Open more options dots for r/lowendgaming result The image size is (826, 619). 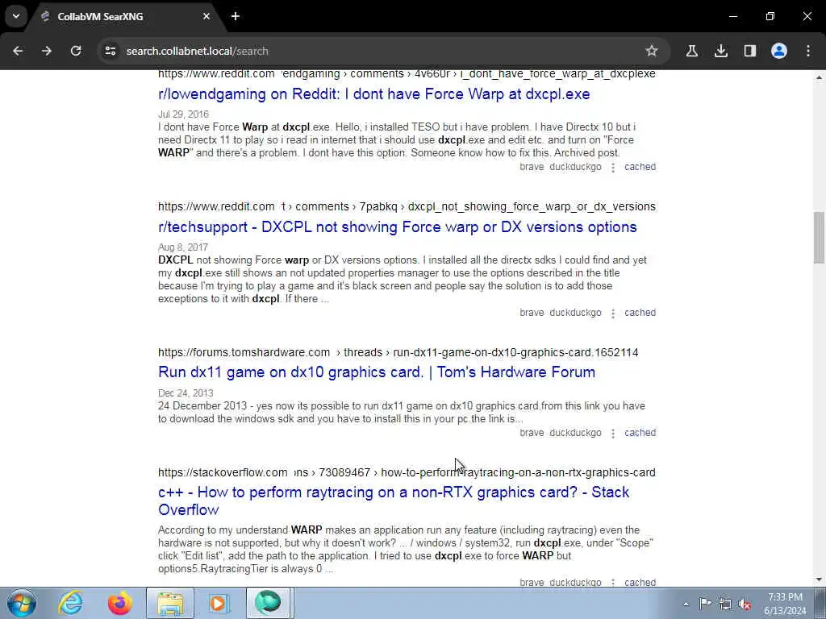[x=613, y=168]
